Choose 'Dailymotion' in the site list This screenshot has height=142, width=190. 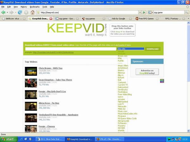coord(123,87)
